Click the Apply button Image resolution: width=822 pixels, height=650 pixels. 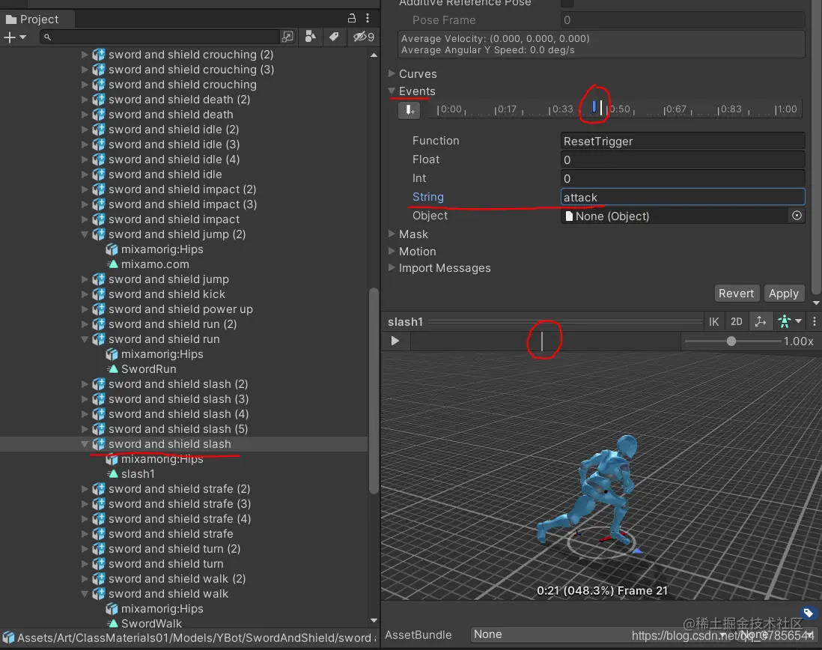pyautogui.click(x=783, y=294)
